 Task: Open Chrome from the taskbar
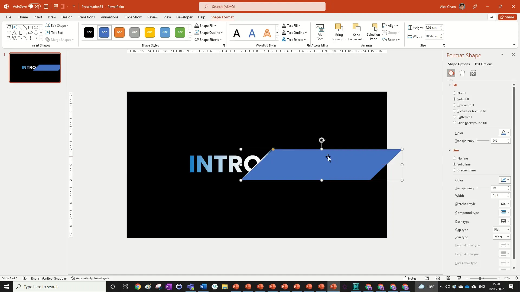[x=138, y=287]
